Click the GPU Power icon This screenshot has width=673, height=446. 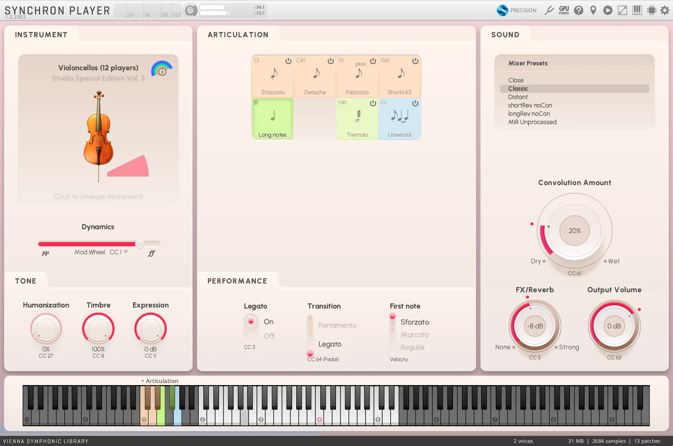point(564,10)
